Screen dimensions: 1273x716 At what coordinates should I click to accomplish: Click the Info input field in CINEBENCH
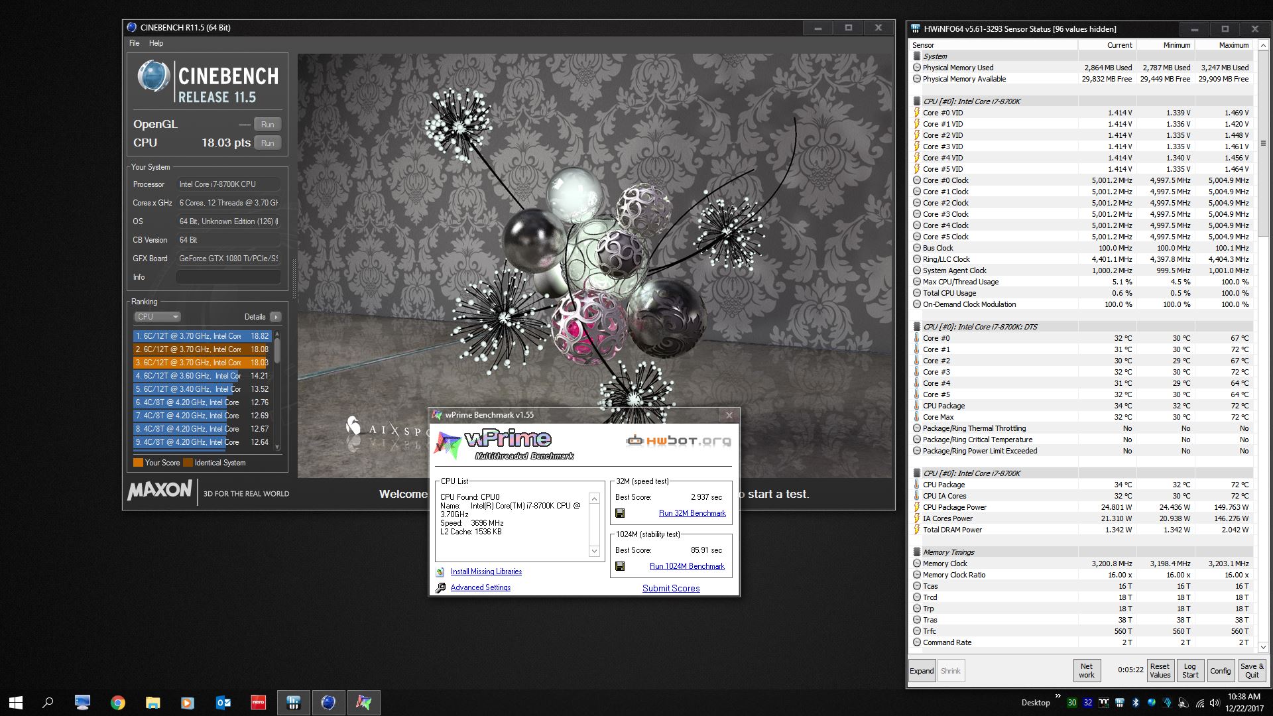[x=228, y=277]
